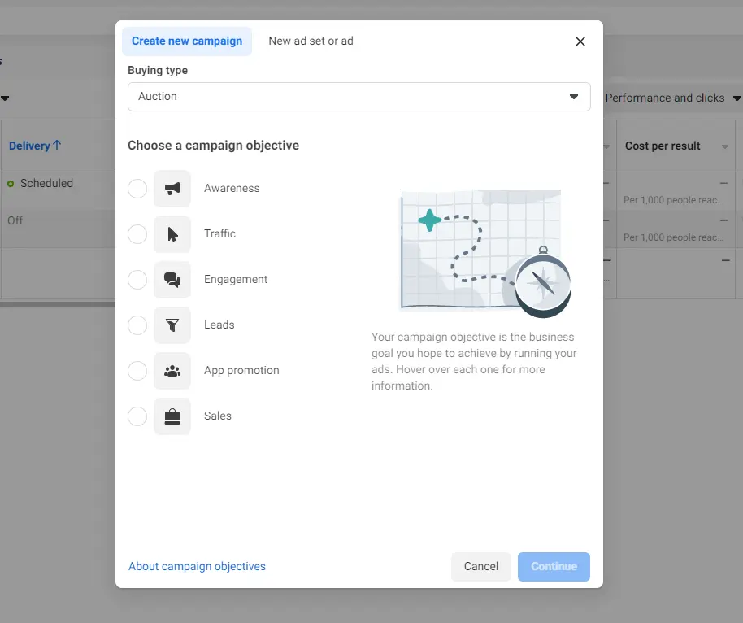
Task: Select the Awareness radio button
Action: click(x=137, y=189)
